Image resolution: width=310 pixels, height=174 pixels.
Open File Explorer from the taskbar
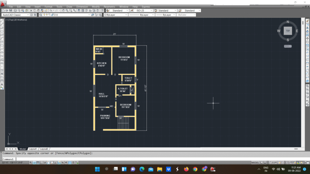[x=160, y=169]
